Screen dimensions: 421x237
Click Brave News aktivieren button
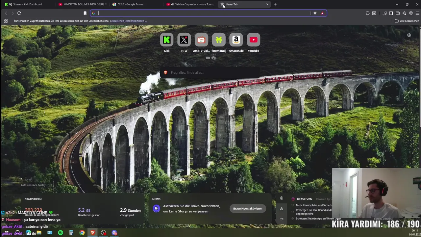[248, 208]
